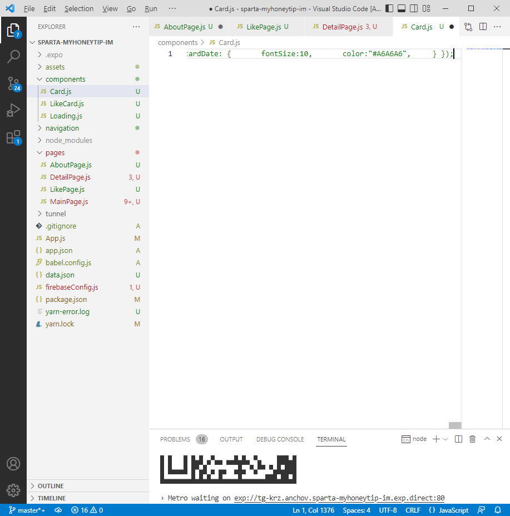The height and width of the screenshot is (516, 510).
Task: Open editor More Actions ellipsis
Action: 497,27
